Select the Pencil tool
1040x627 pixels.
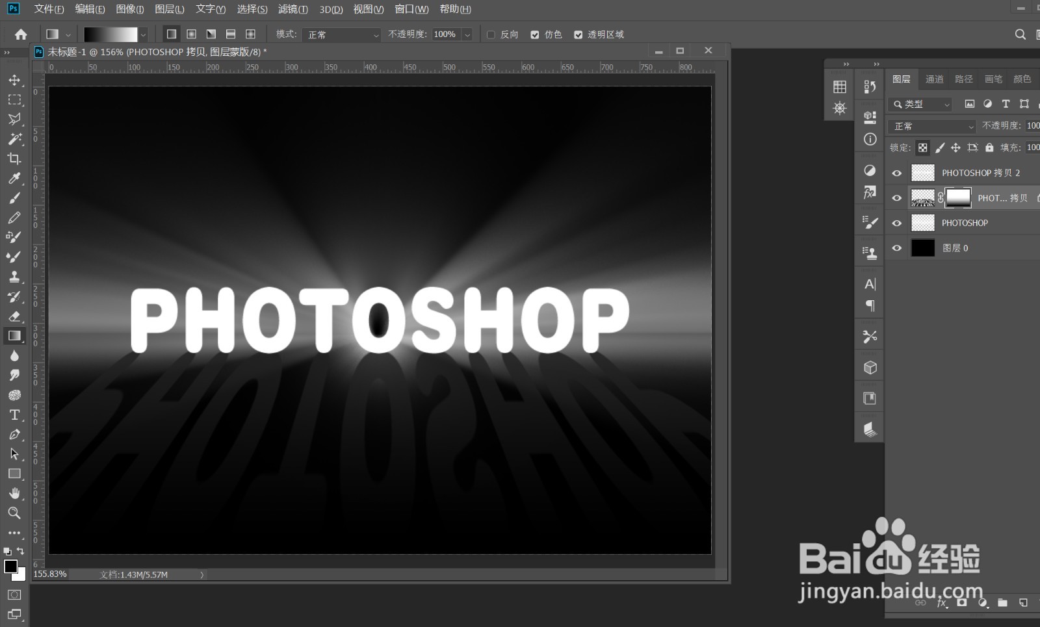14,218
